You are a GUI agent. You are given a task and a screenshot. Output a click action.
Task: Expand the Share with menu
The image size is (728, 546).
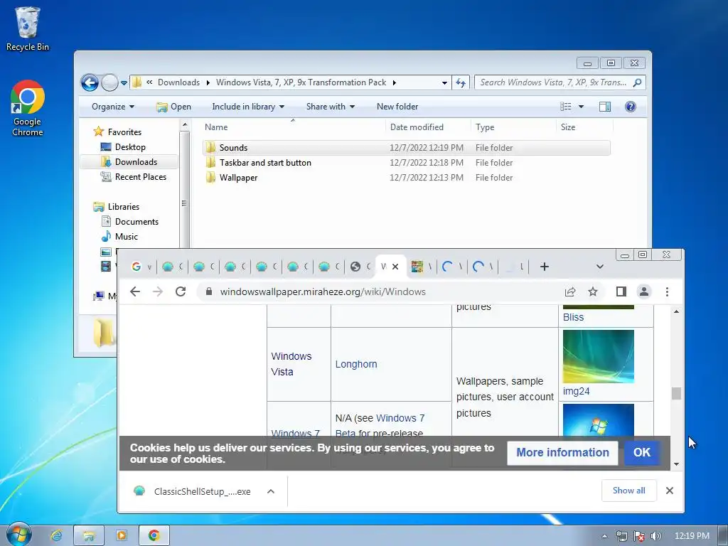[330, 107]
